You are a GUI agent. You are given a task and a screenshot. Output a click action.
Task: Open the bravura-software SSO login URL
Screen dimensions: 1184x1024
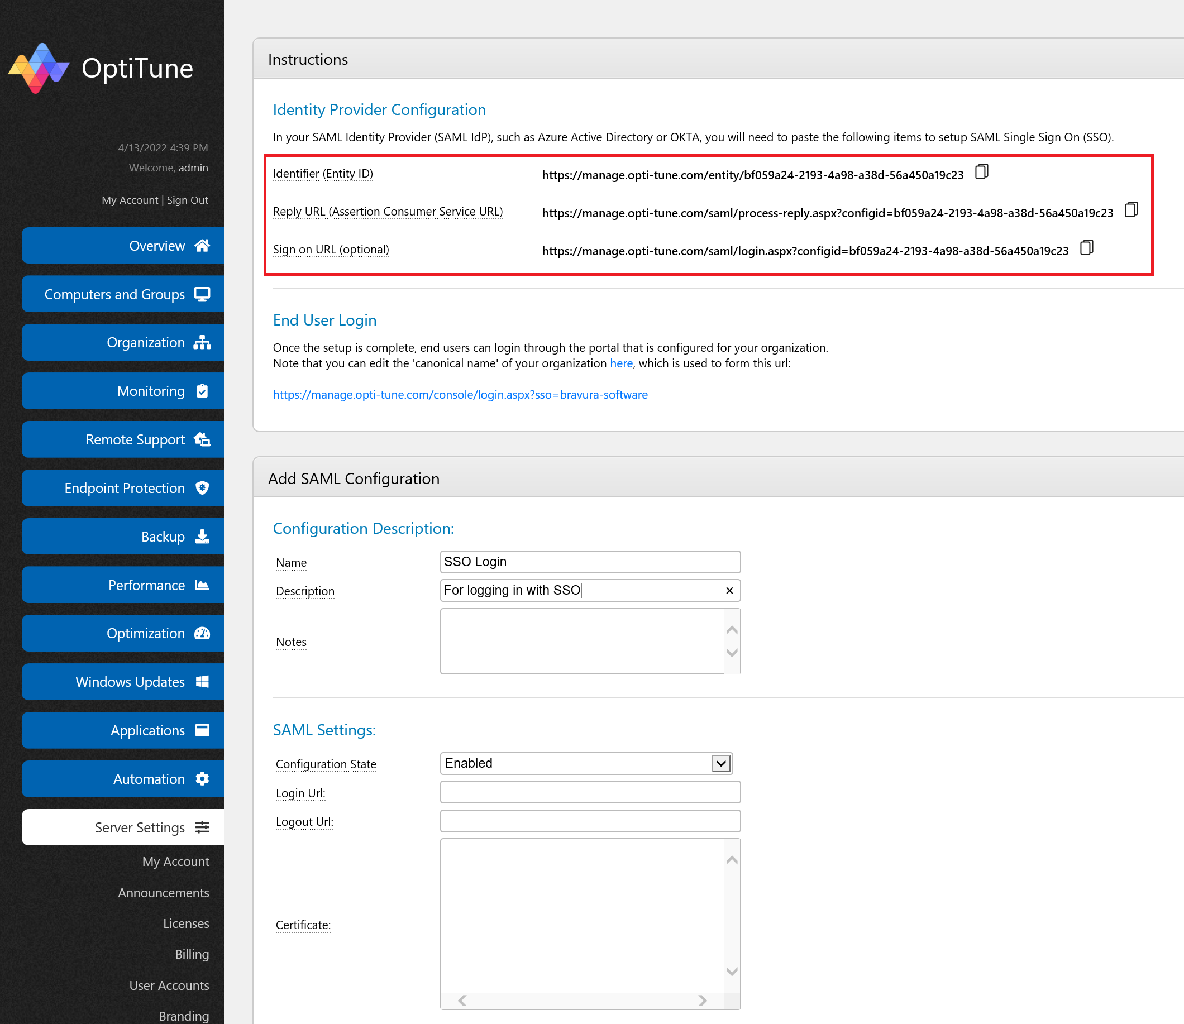(460, 395)
